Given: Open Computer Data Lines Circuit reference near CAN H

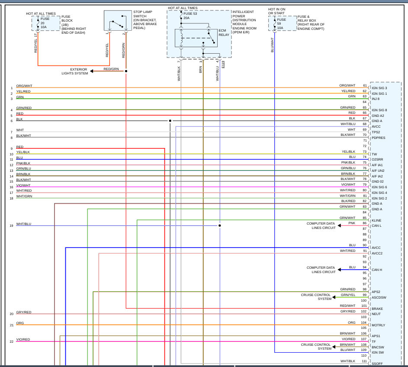Looking at the screenshot, I should (321, 270).
